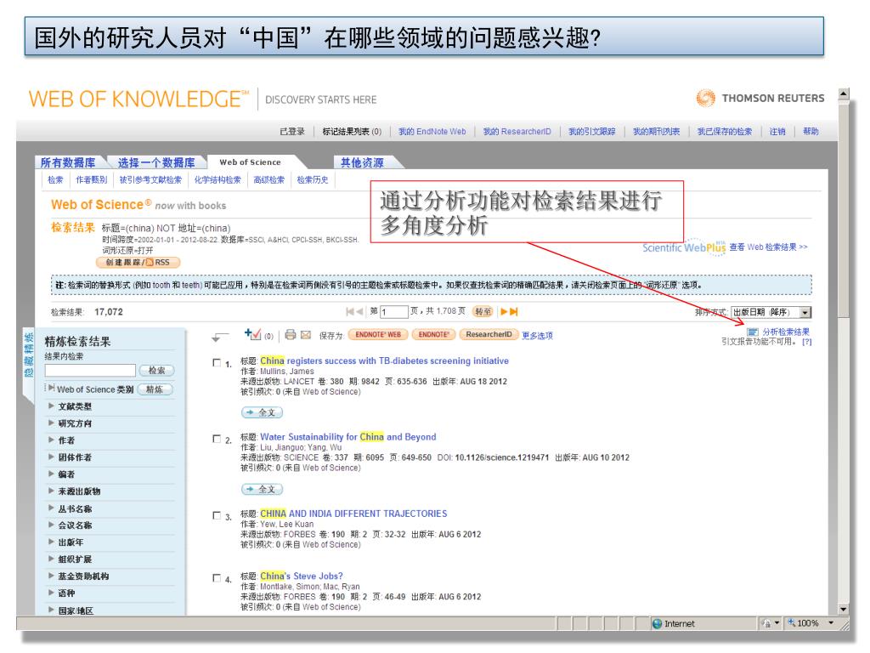This screenshot has height=653, width=870.
Task: Open the 我的 EndNote Web link
Action: [432, 132]
